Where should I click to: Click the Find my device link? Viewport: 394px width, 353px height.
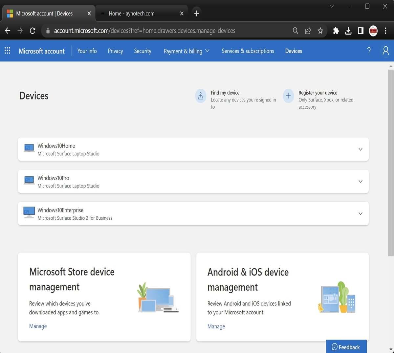click(225, 93)
